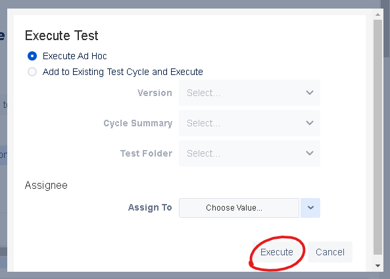The image size is (390, 279).
Task: Cancel the Execute Test dialog
Action: click(330, 252)
